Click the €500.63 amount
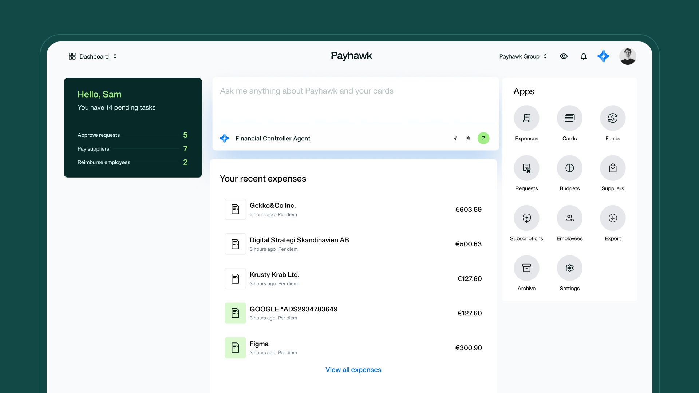 coord(468,244)
